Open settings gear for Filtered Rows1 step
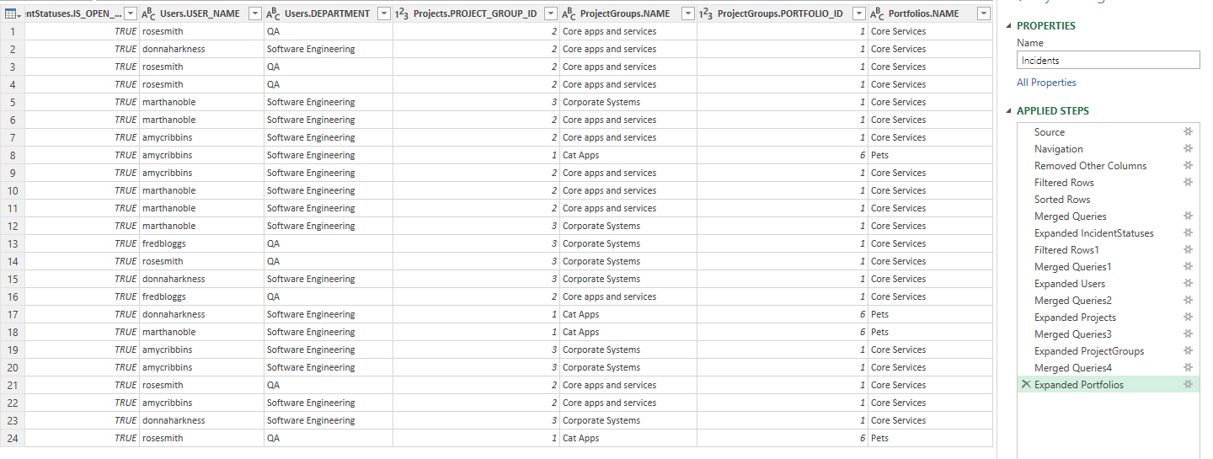This screenshot has width=1213, height=459. [1189, 250]
